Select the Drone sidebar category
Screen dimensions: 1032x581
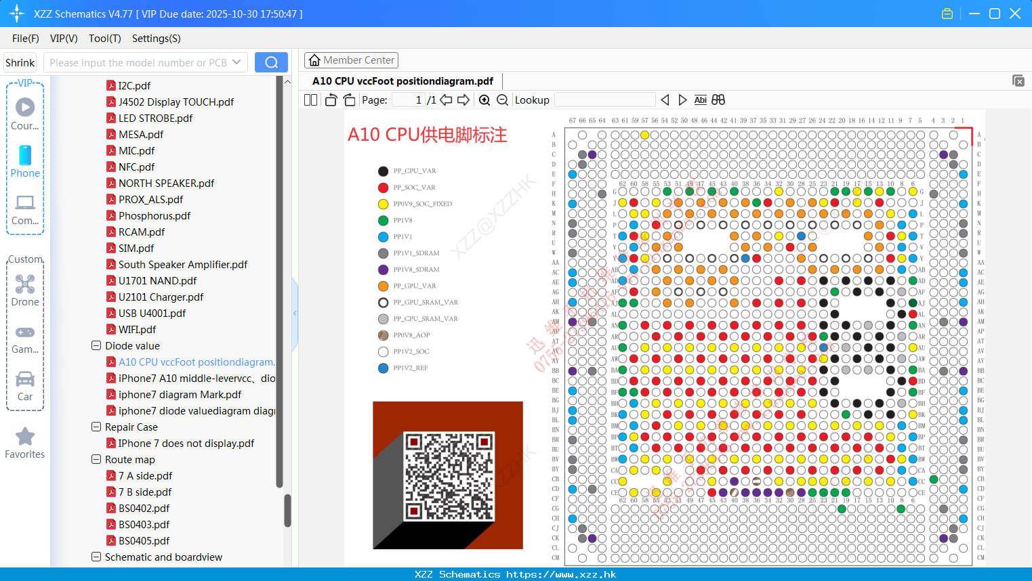25,290
